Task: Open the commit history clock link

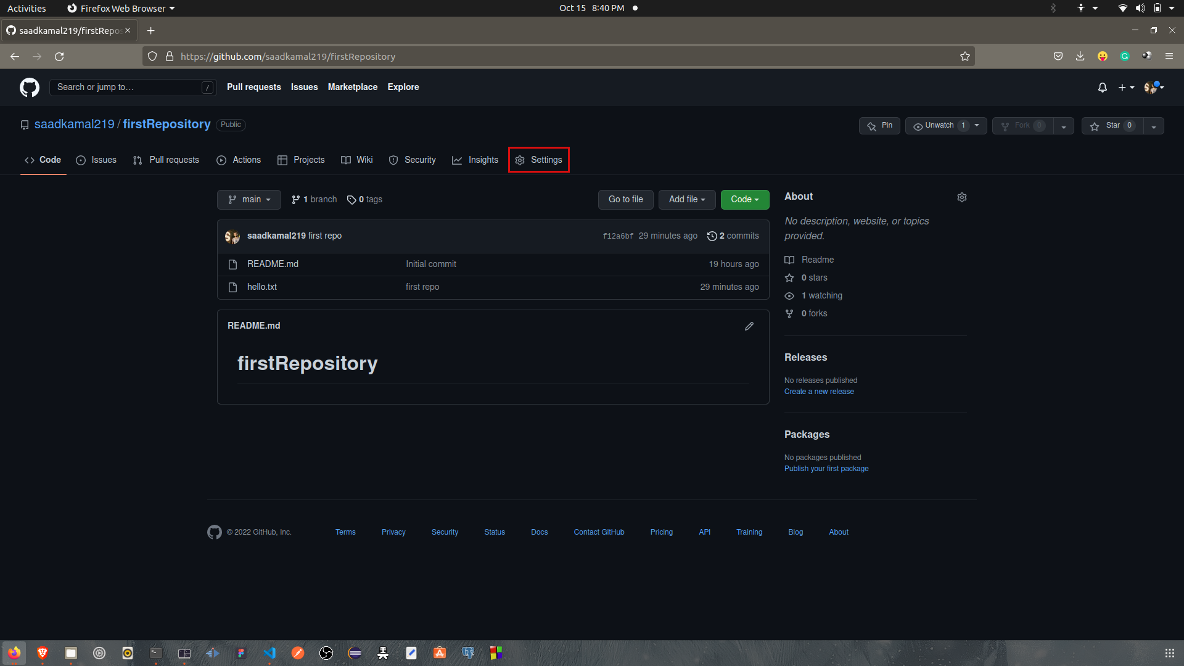Action: [x=733, y=236]
